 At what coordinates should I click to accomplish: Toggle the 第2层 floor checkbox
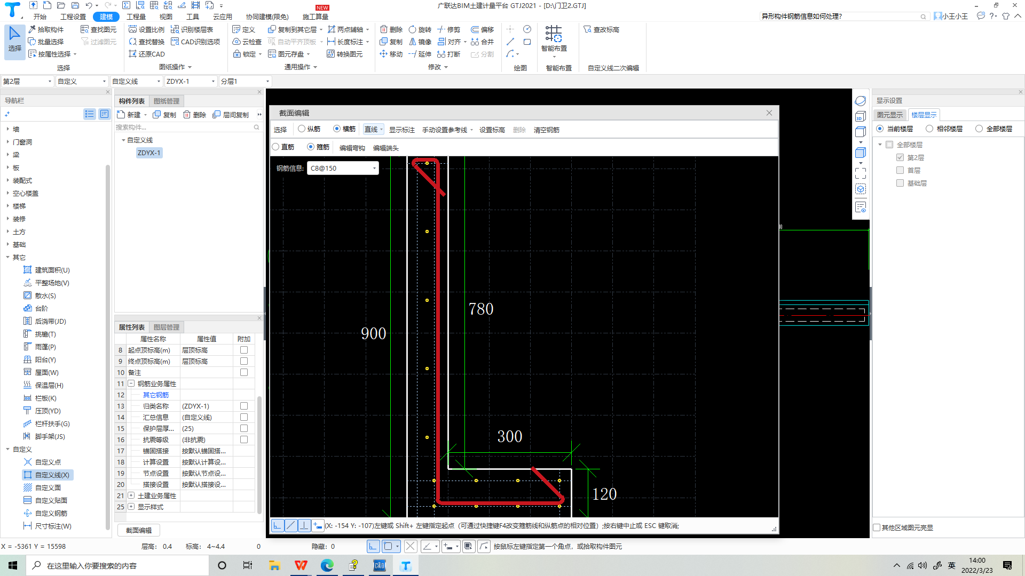900,157
